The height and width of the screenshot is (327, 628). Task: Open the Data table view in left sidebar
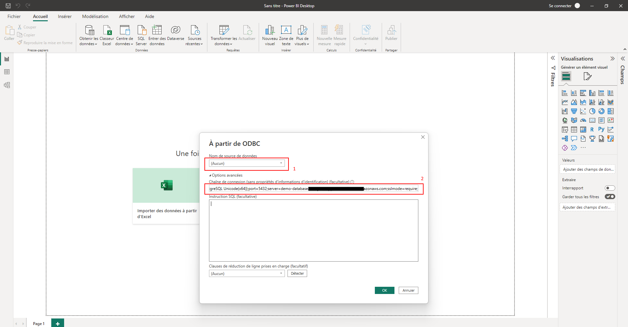click(7, 72)
